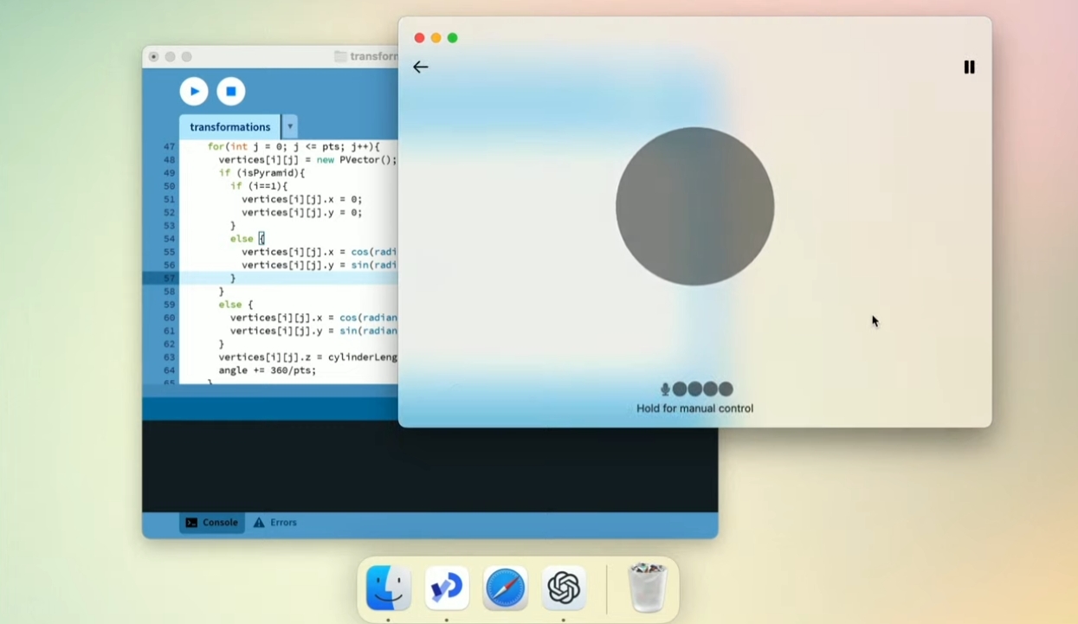
Task: Stop the running sketch
Action: (230, 91)
